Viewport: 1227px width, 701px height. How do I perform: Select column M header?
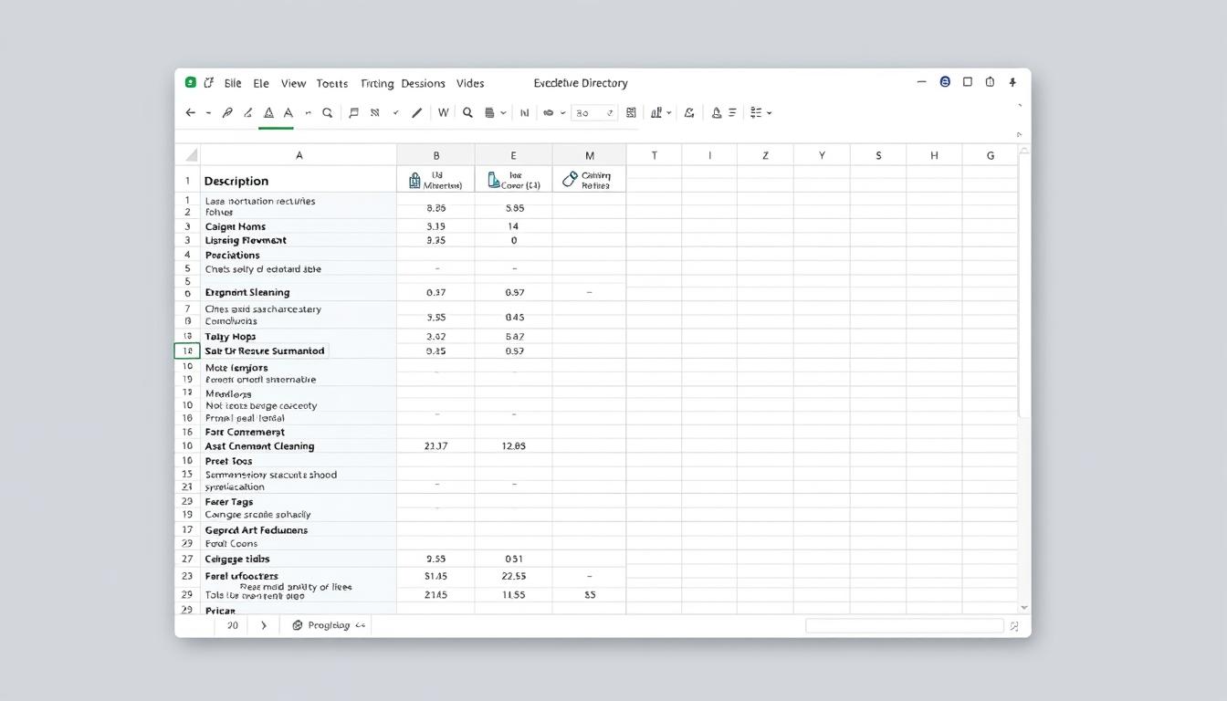tap(590, 155)
